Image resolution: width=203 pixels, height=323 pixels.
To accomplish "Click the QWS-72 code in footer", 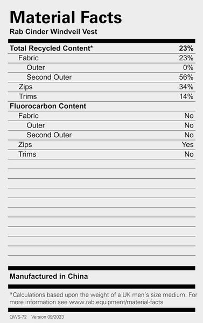I will [x=18, y=317].
